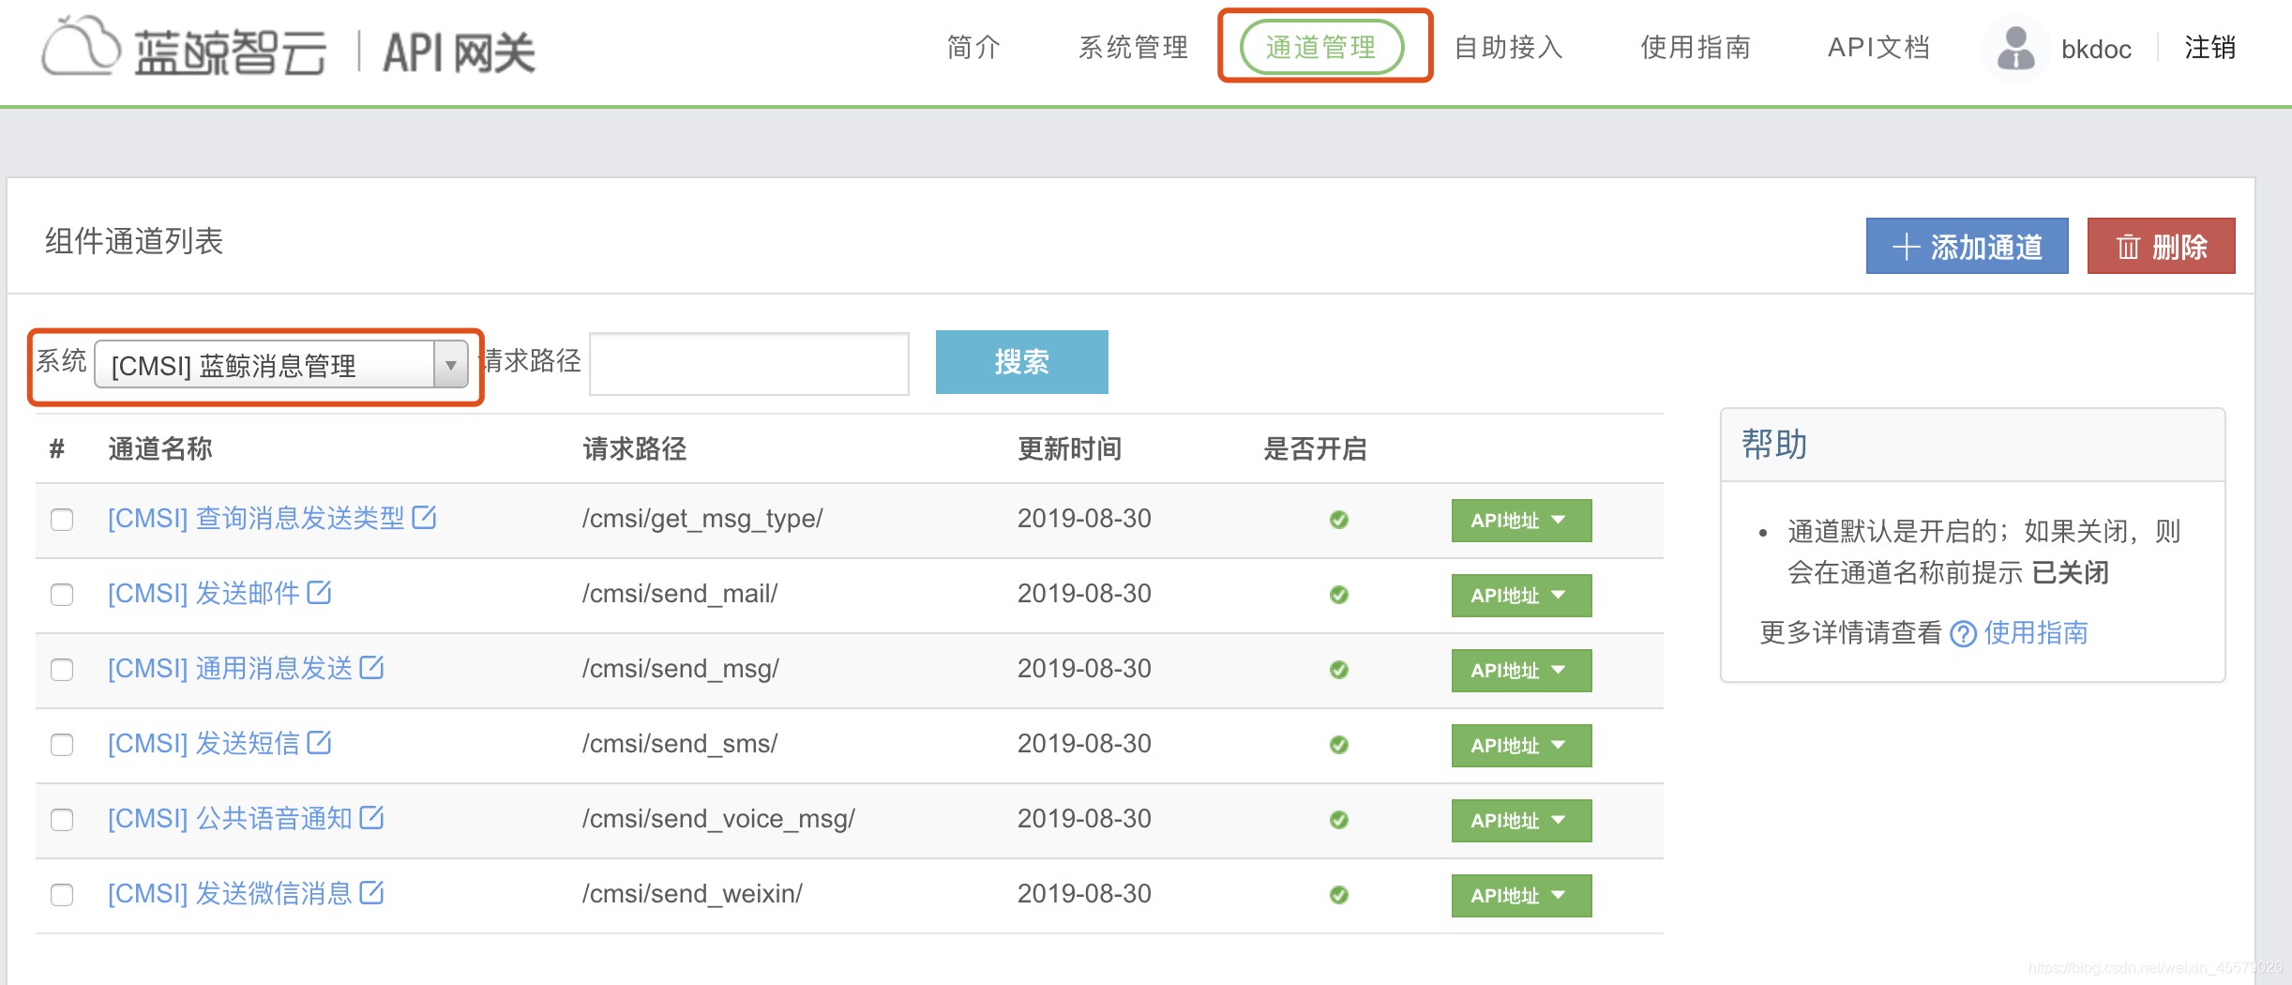Open channel link [CMSI] 通用消息发送

click(x=230, y=668)
